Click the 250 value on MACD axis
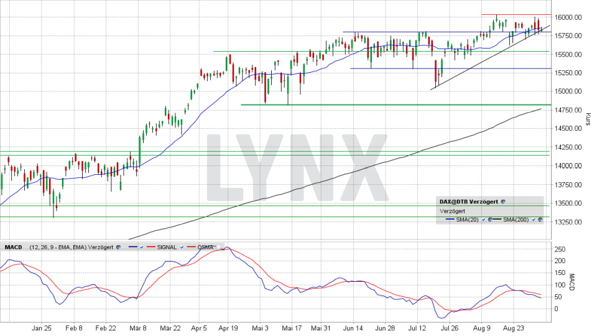This screenshot has width=597, height=336. pos(560,250)
